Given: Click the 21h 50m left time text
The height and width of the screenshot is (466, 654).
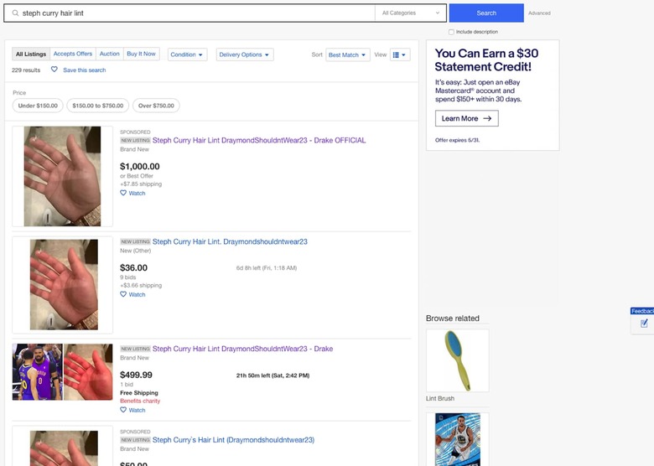Looking at the screenshot, I should coord(272,375).
